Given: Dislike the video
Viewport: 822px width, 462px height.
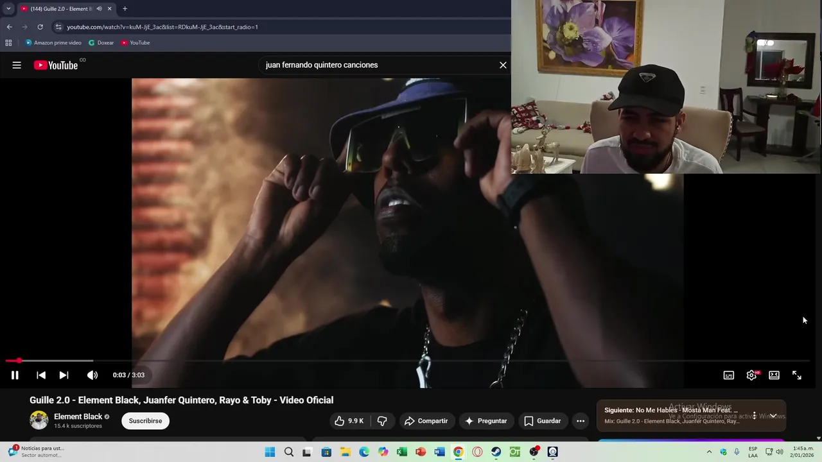Looking at the screenshot, I should [382, 421].
